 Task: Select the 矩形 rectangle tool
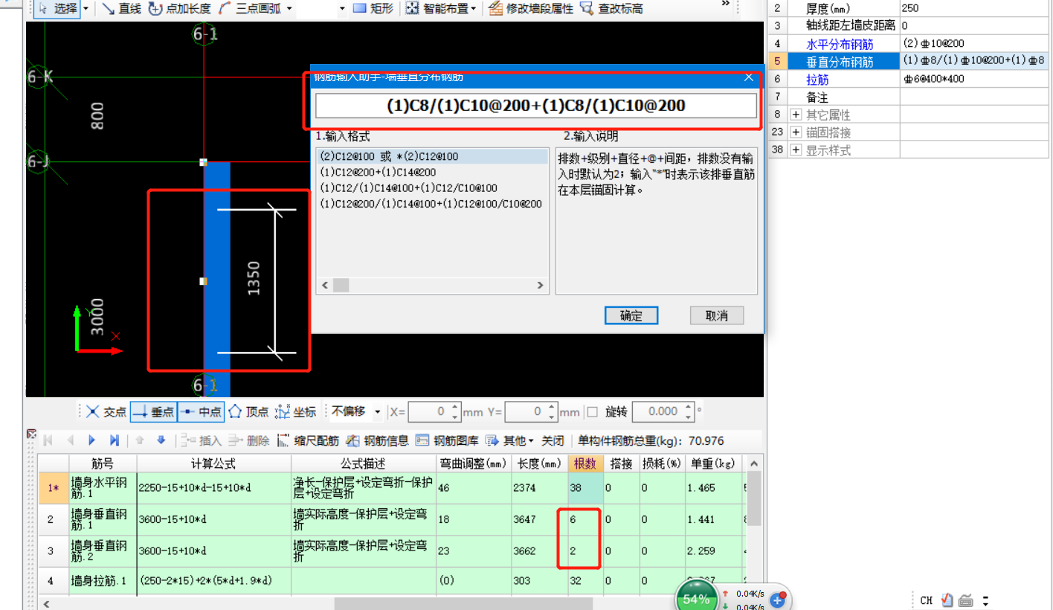(373, 9)
